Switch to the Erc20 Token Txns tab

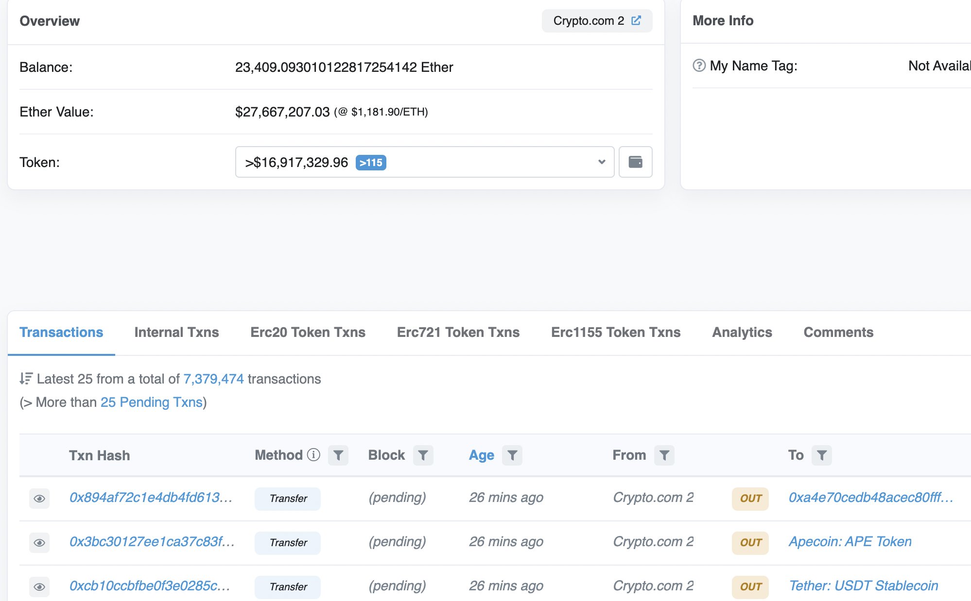[308, 332]
